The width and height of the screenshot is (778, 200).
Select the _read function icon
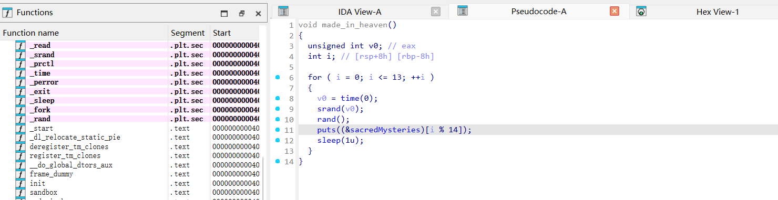pos(21,46)
